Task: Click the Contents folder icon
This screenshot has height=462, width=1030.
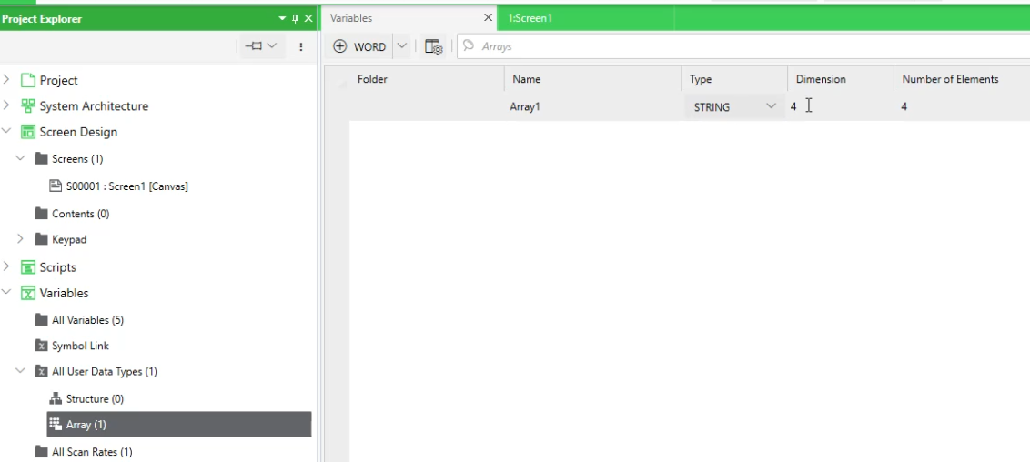Action: pyautogui.click(x=41, y=214)
